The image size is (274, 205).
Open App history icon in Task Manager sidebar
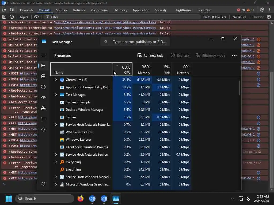[43, 87]
